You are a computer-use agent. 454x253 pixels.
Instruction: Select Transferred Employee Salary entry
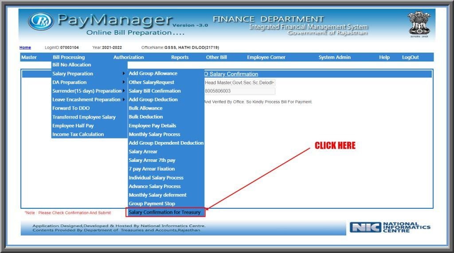click(84, 117)
